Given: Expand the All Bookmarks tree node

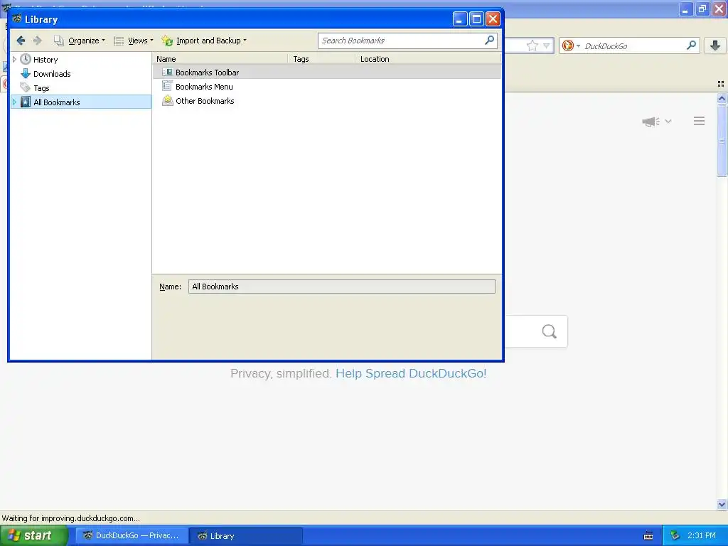Looking at the screenshot, I should tap(14, 102).
